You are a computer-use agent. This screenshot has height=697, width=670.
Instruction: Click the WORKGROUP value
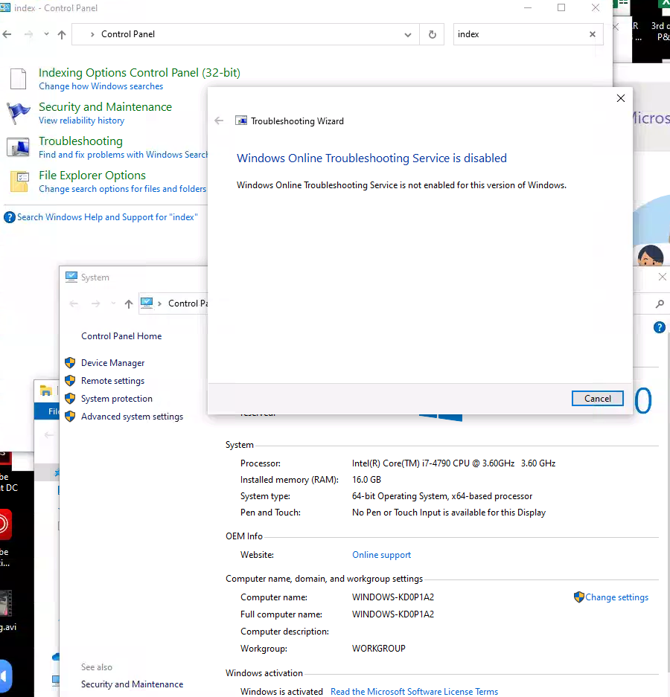tap(378, 649)
